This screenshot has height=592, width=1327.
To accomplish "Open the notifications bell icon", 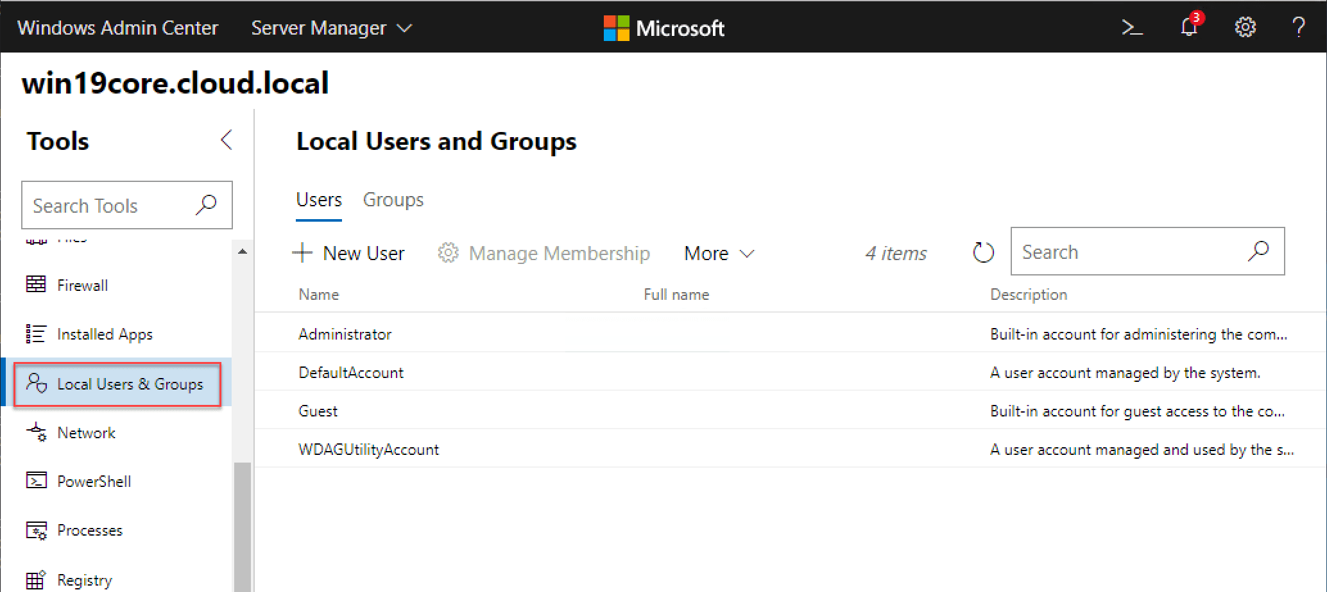I will 1189,28.
